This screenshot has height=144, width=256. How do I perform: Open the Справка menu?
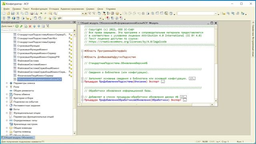tap(111, 9)
